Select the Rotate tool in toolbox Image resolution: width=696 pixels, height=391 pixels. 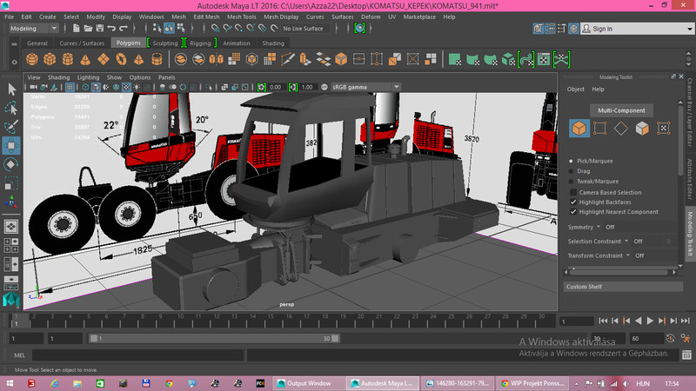(x=11, y=164)
